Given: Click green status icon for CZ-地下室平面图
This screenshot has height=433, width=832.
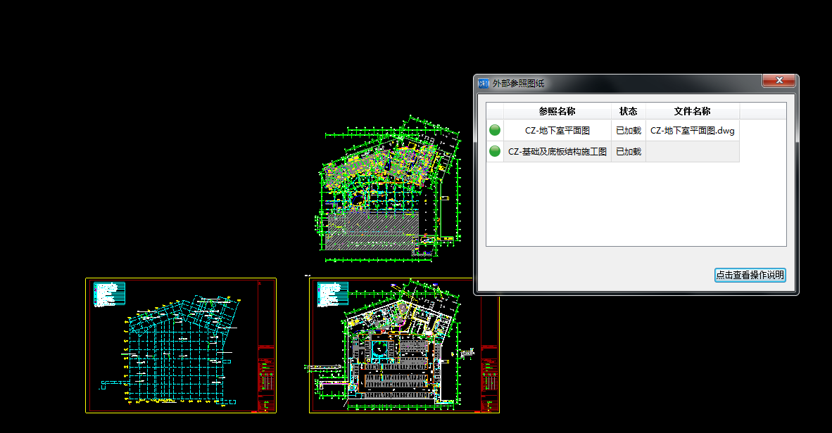Looking at the screenshot, I should pyautogui.click(x=495, y=130).
